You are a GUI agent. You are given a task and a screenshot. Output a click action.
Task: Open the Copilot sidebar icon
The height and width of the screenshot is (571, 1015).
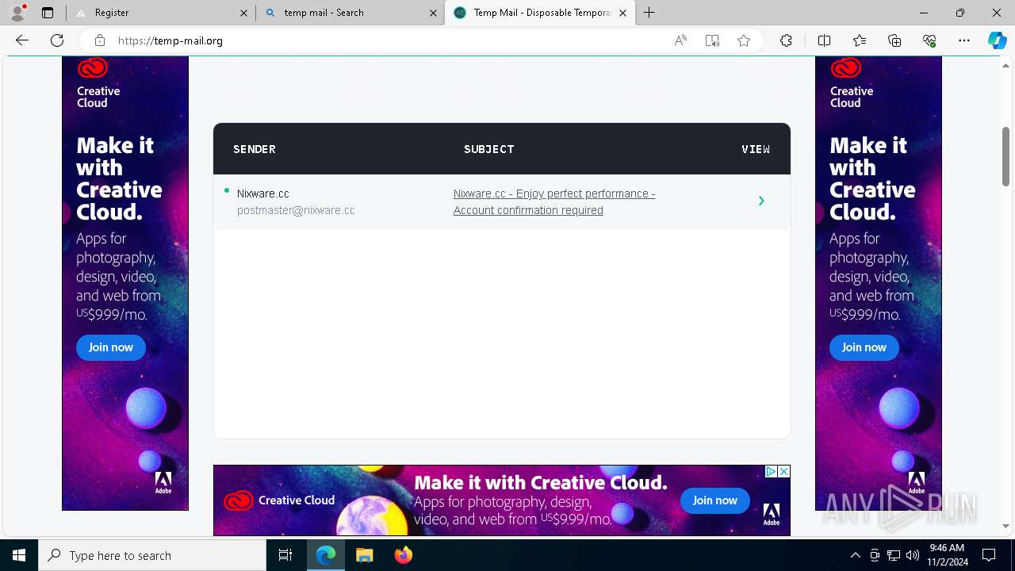(x=997, y=40)
